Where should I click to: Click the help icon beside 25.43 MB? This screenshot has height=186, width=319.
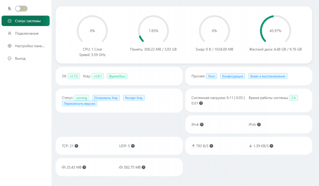click(x=85, y=167)
